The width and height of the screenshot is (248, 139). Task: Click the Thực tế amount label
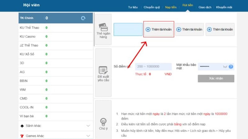point(143,74)
